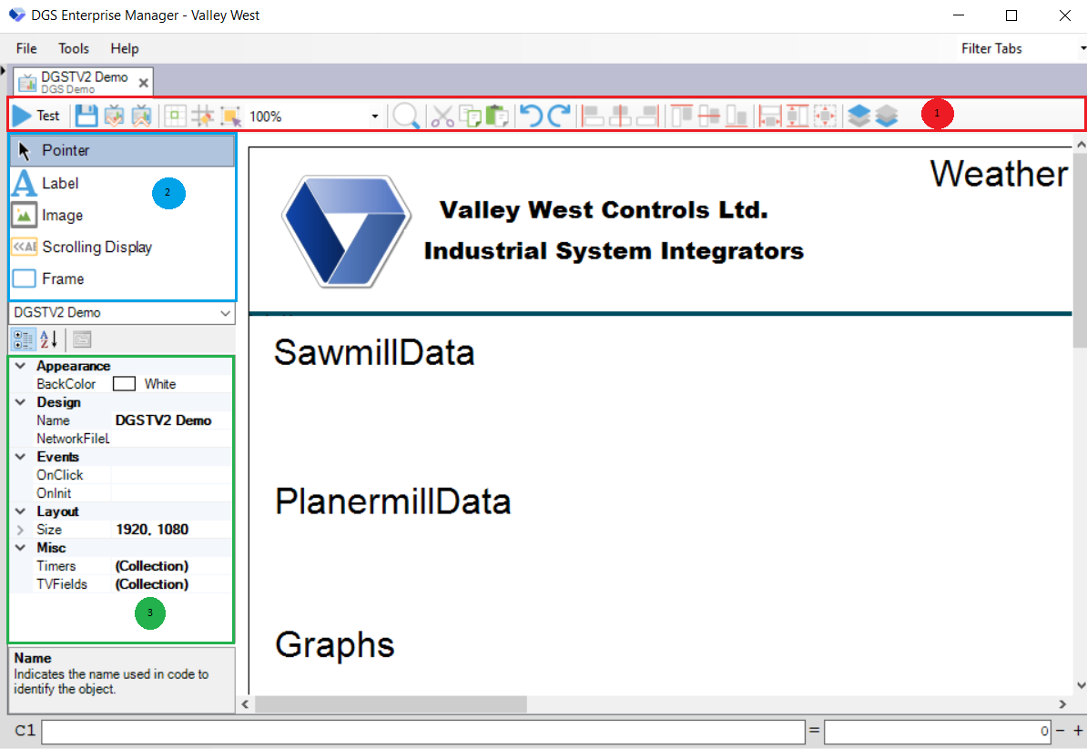Screen dimensions: 1087x749
Task: Collapse the Design property category
Action: pyautogui.click(x=20, y=402)
